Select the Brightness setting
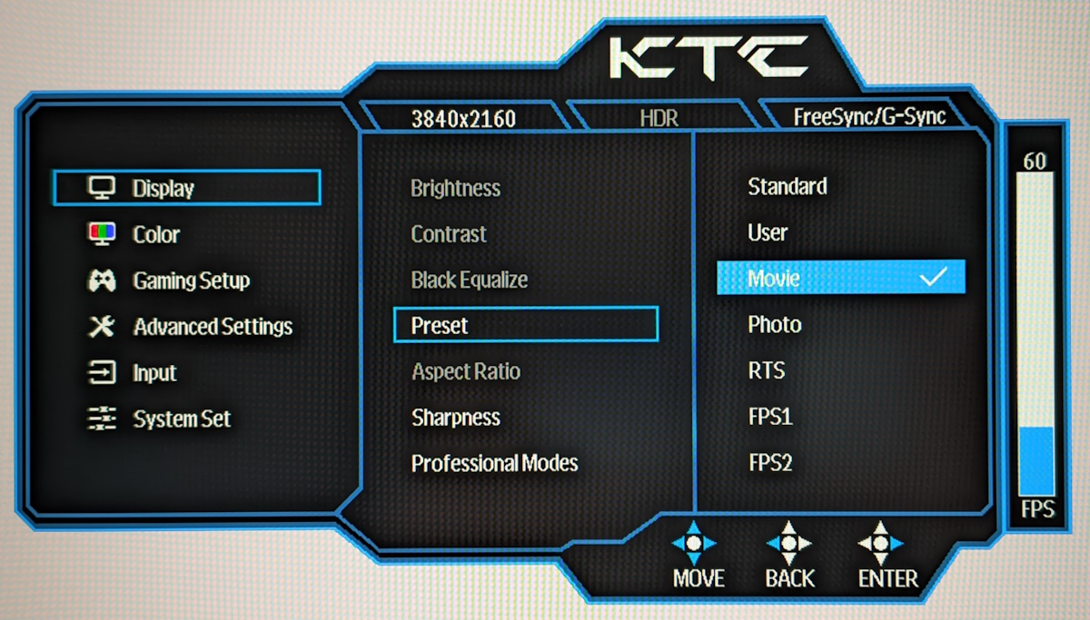Screen dimensions: 1090x620 455,188
